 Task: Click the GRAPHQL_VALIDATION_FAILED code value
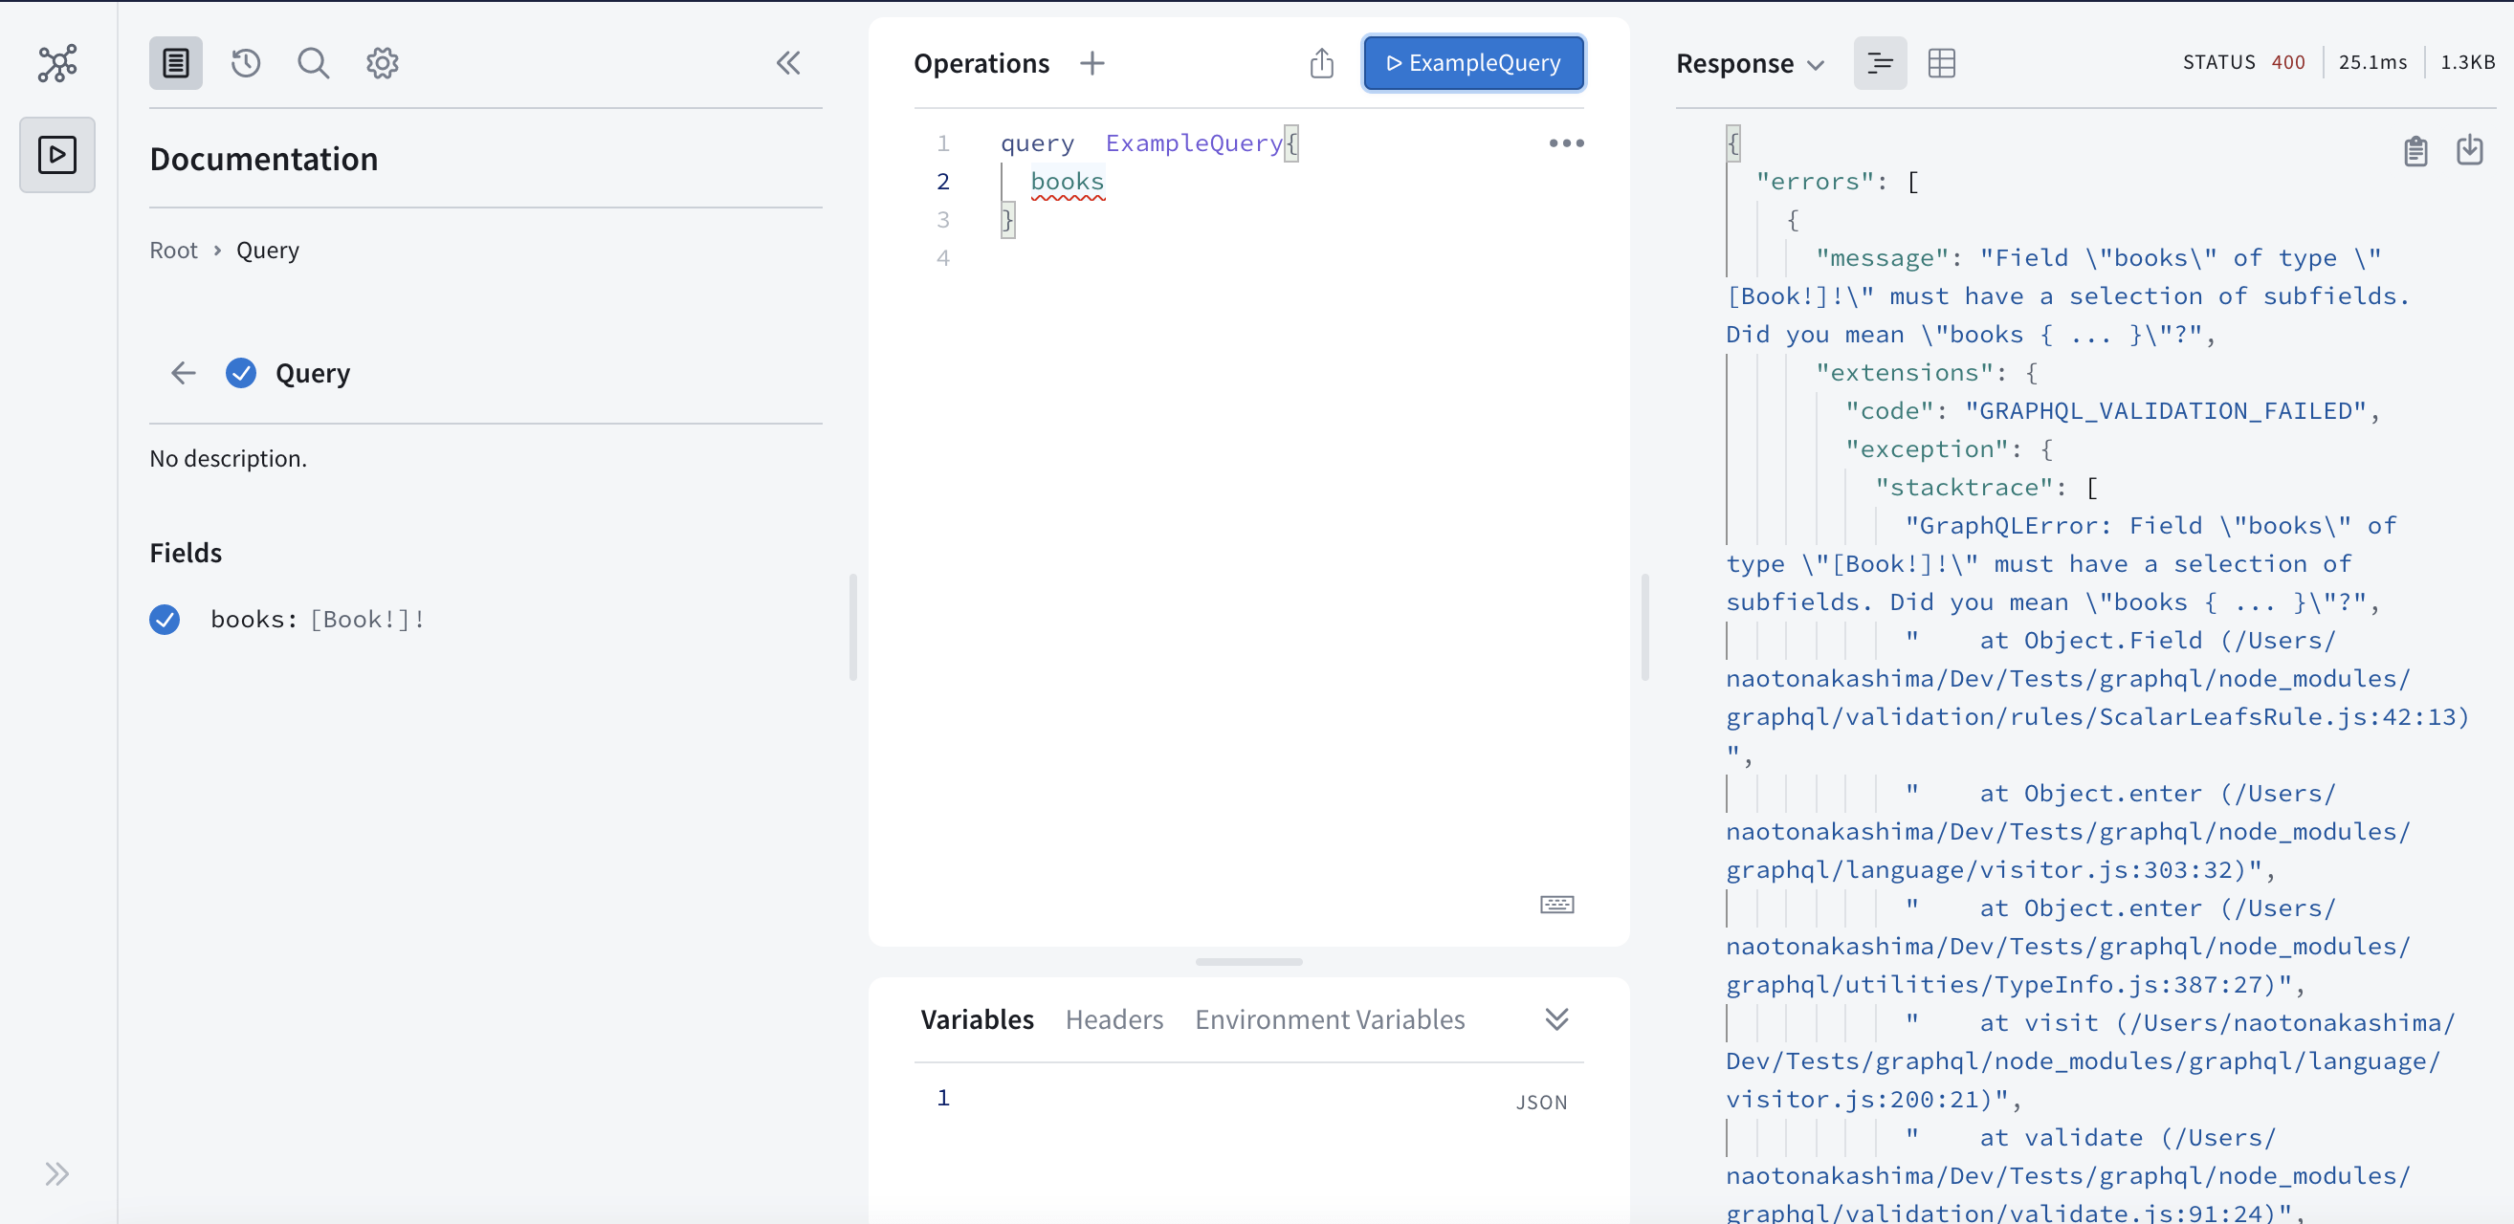click(x=2165, y=410)
